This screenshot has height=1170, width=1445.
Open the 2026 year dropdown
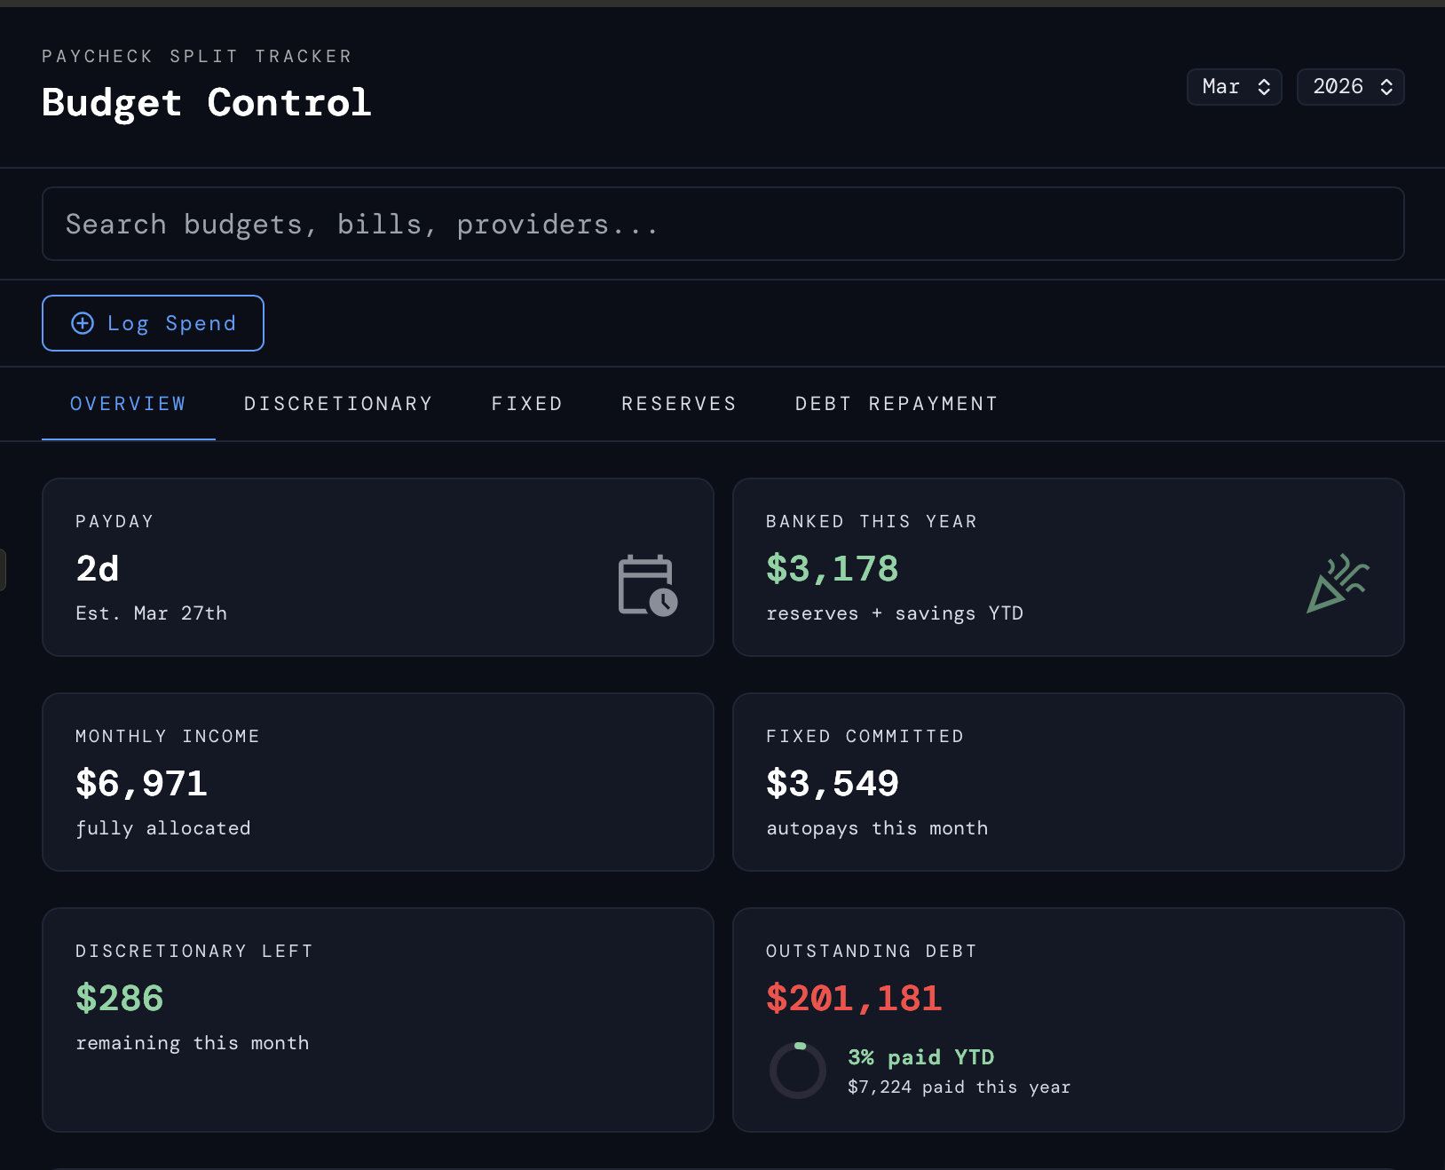[1350, 86]
